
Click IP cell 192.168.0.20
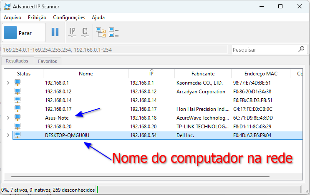click(x=144, y=127)
